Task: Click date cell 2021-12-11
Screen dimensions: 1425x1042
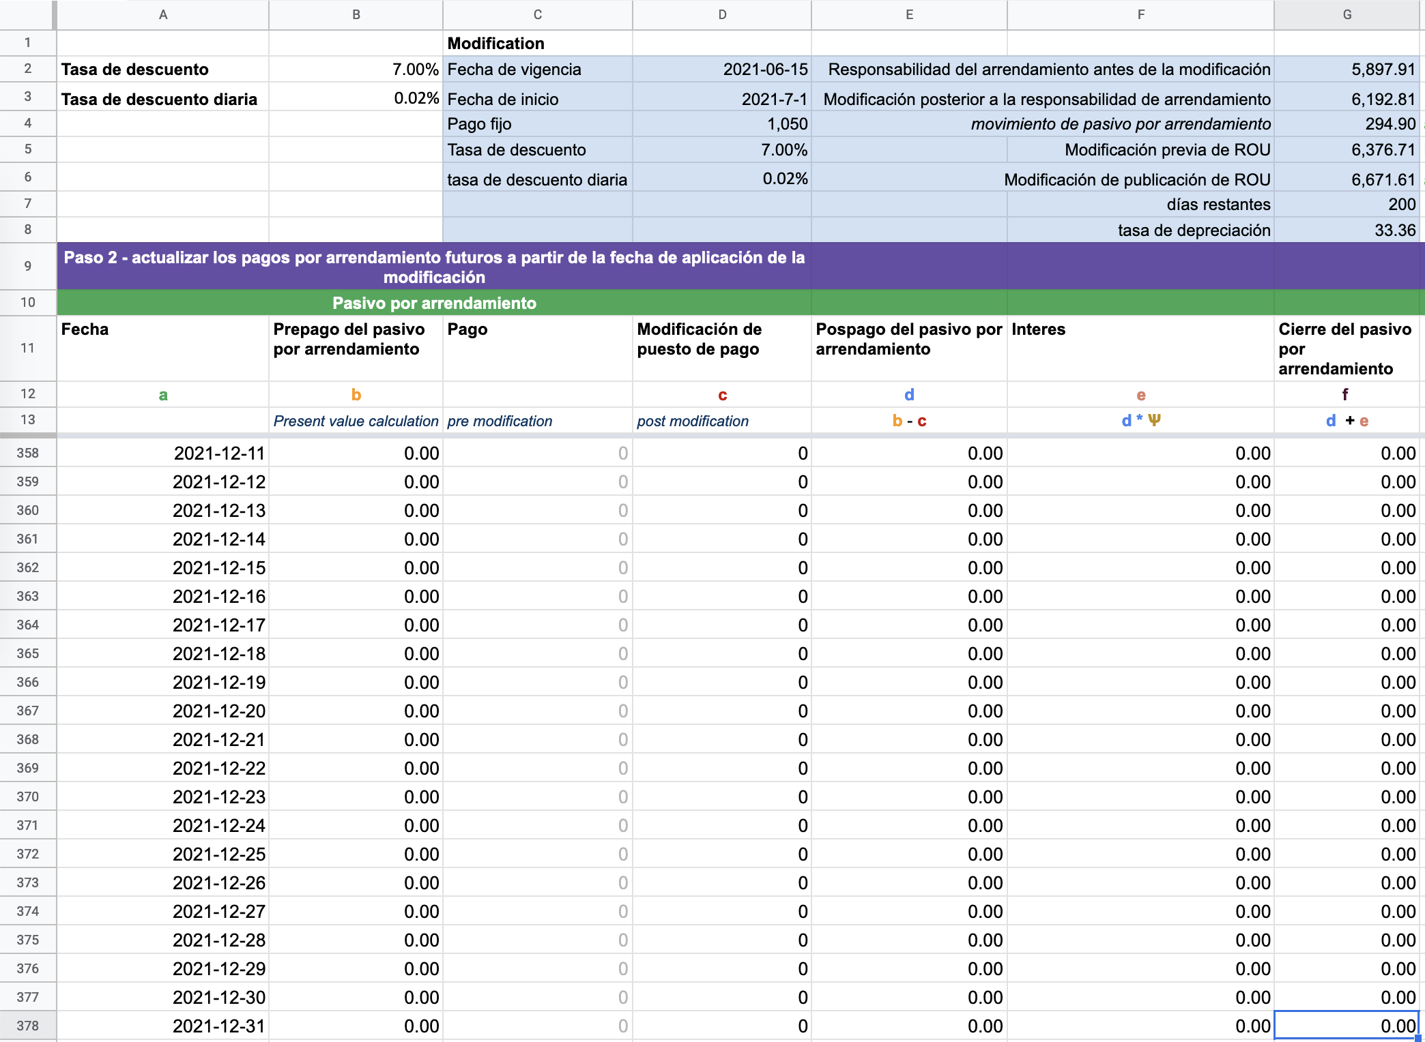Action: (x=163, y=453)
